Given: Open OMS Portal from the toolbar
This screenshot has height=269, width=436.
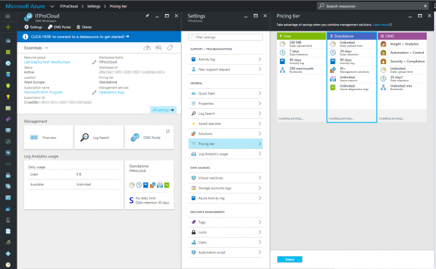Looking at the screenshot, I should [x=59, y=27].
